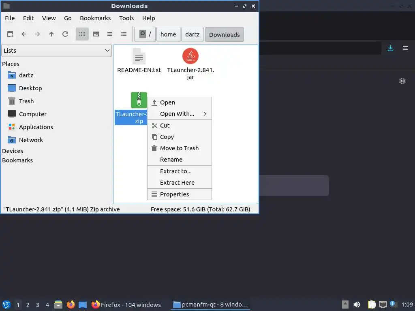Select the README-EN.txt file icon
415x311 pixels.
[139, 56]
